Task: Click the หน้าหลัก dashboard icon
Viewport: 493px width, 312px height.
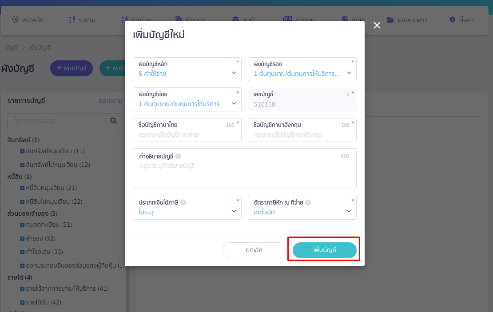Action: click(15, 20)
